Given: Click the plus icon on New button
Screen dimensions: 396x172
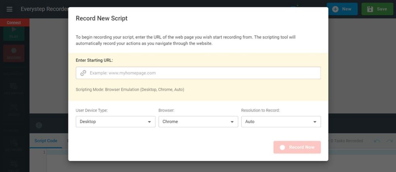Looking at the screenshot, I should 335,9.
